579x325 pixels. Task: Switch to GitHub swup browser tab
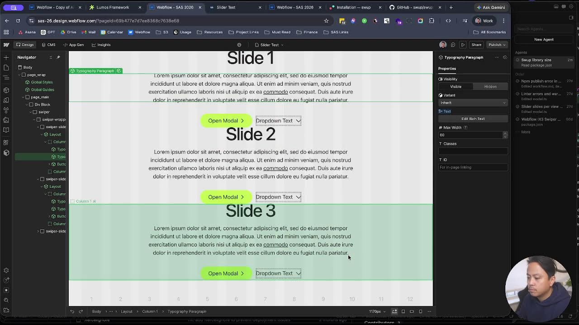click(x=414, y=7)
